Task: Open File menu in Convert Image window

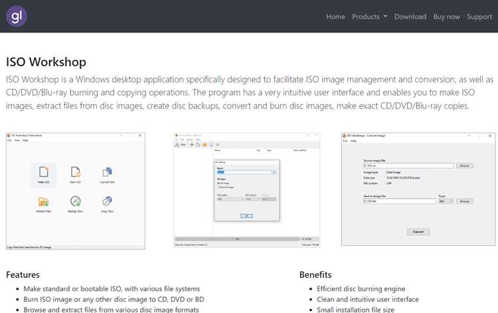Action: pos(345,141)
